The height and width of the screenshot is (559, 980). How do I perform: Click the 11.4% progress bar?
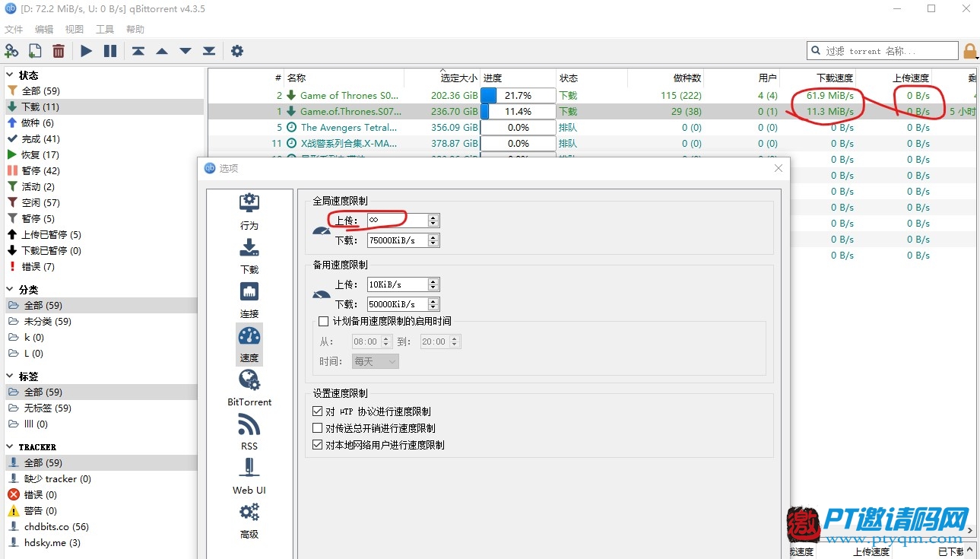coord(518,111)
